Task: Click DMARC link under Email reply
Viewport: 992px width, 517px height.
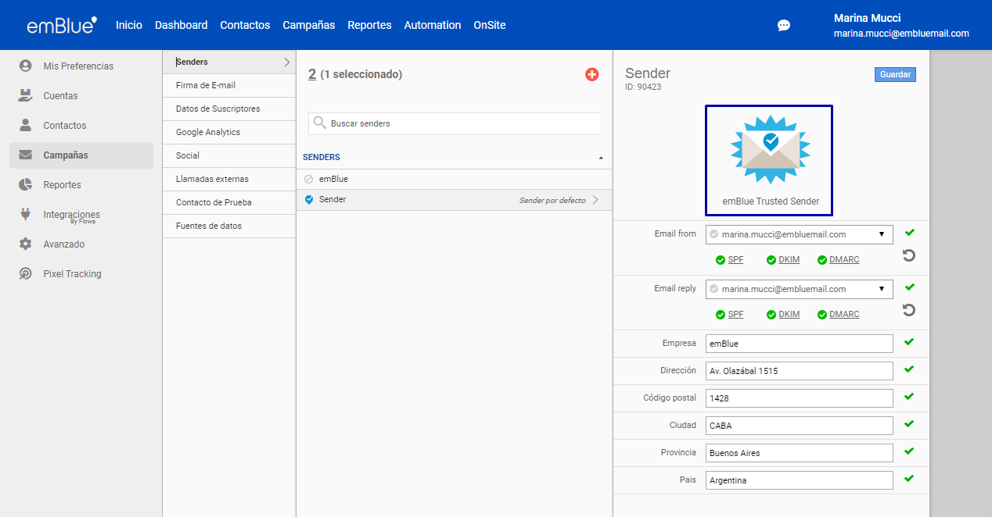Action: (x=843, y=315)
